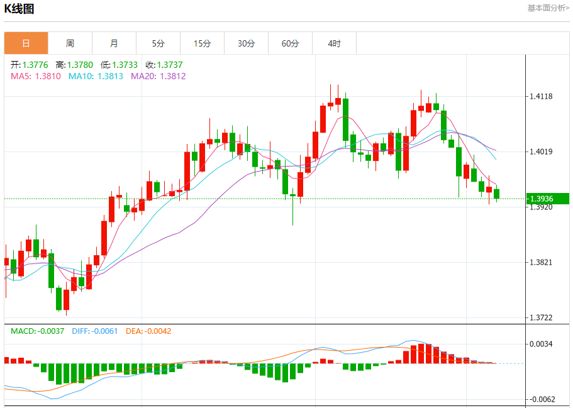Click the 收 closing price value
The image size is (573, 408).
tap(164, 65)
